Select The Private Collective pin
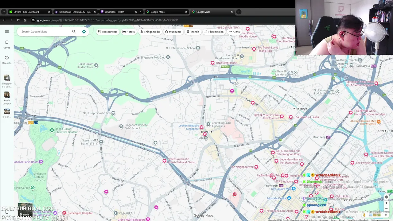 click(352, 163)
